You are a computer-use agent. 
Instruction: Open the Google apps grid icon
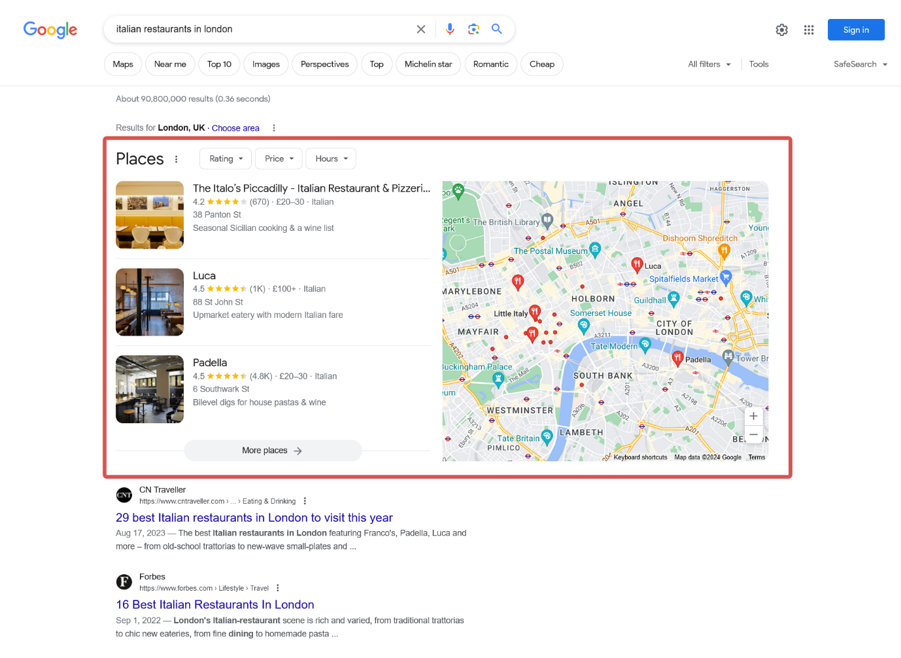click(x=809, y=29)
